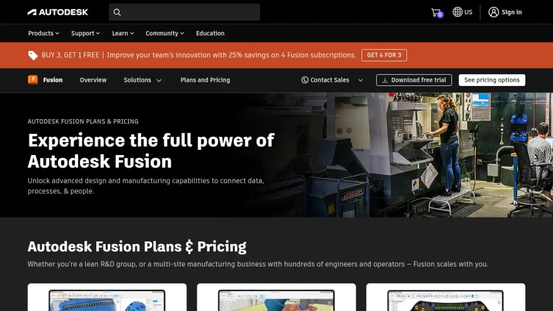Screen dimensions: 553x311
Task: Expand the Contact Sales chevron
Action: (360, 80)
